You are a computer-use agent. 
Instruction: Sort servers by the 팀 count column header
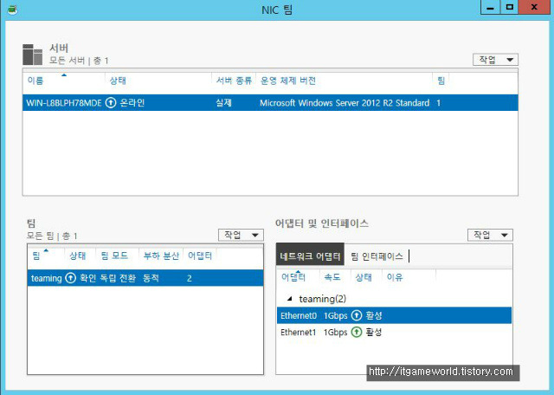[x=441, y=81]
